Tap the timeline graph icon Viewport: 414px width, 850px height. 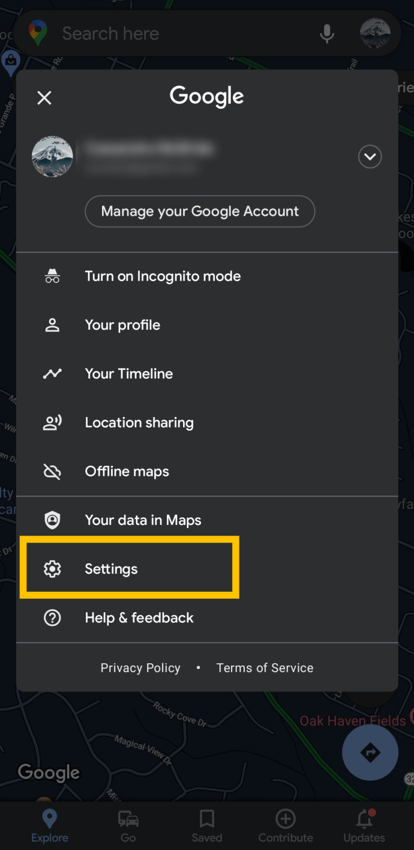point(52,374)
